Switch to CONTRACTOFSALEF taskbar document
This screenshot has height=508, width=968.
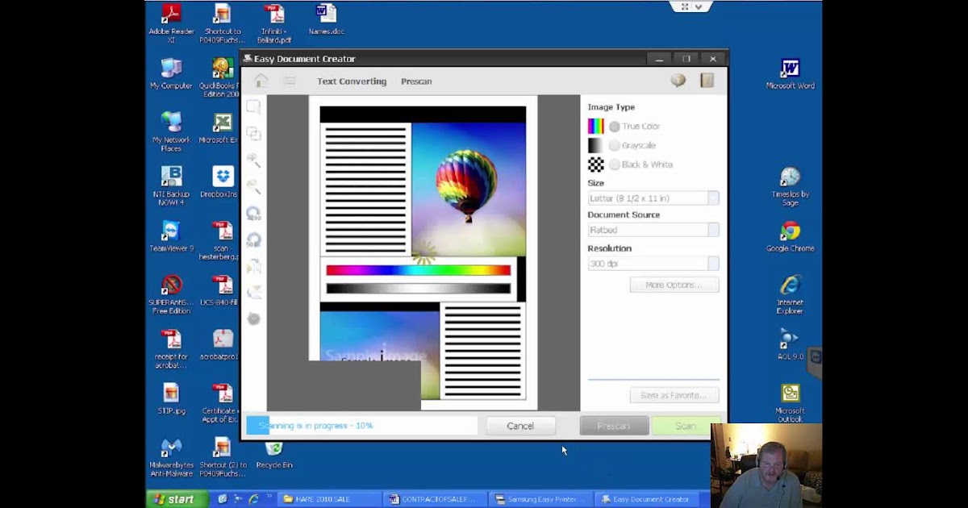click(x=435, y=499)
